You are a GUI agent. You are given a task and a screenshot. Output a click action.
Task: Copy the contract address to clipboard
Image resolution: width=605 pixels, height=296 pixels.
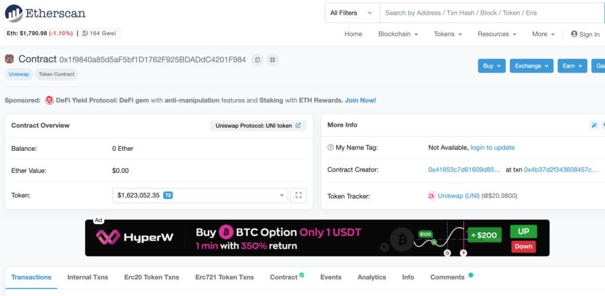258,60
